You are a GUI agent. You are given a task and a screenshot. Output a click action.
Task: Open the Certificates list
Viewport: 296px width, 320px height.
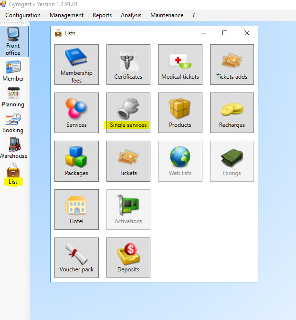pos(128,65)
